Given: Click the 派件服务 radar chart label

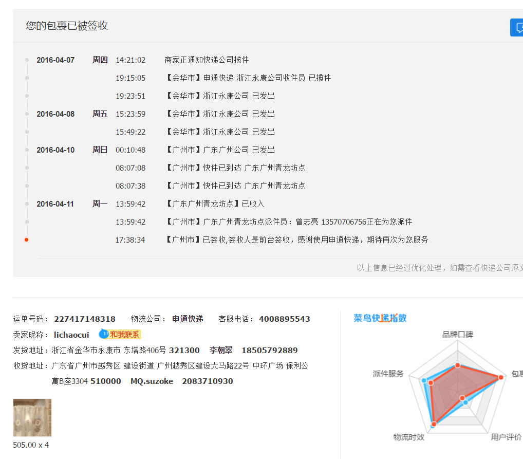Looking at the screenshot, I should point(388,374).
